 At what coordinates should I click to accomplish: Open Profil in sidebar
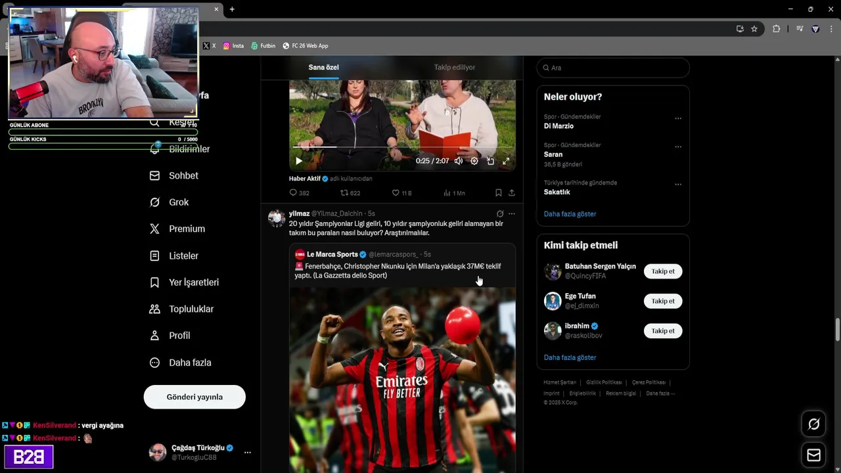click(x=170, y=336)
